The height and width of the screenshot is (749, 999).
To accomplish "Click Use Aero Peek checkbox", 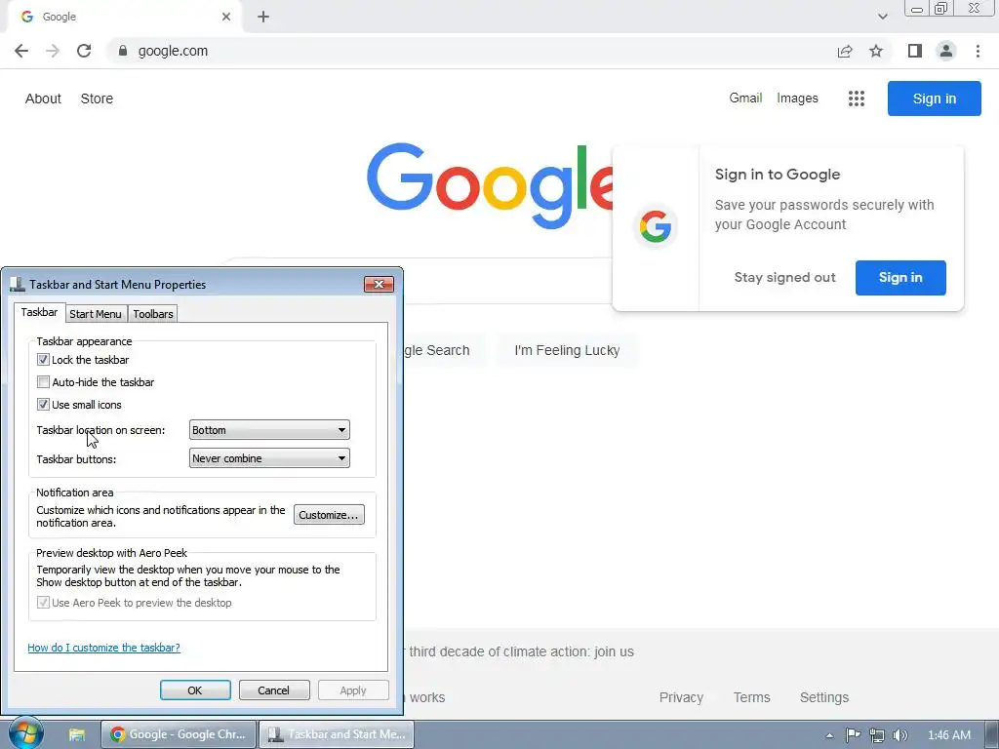I will [x=43, y=603].
